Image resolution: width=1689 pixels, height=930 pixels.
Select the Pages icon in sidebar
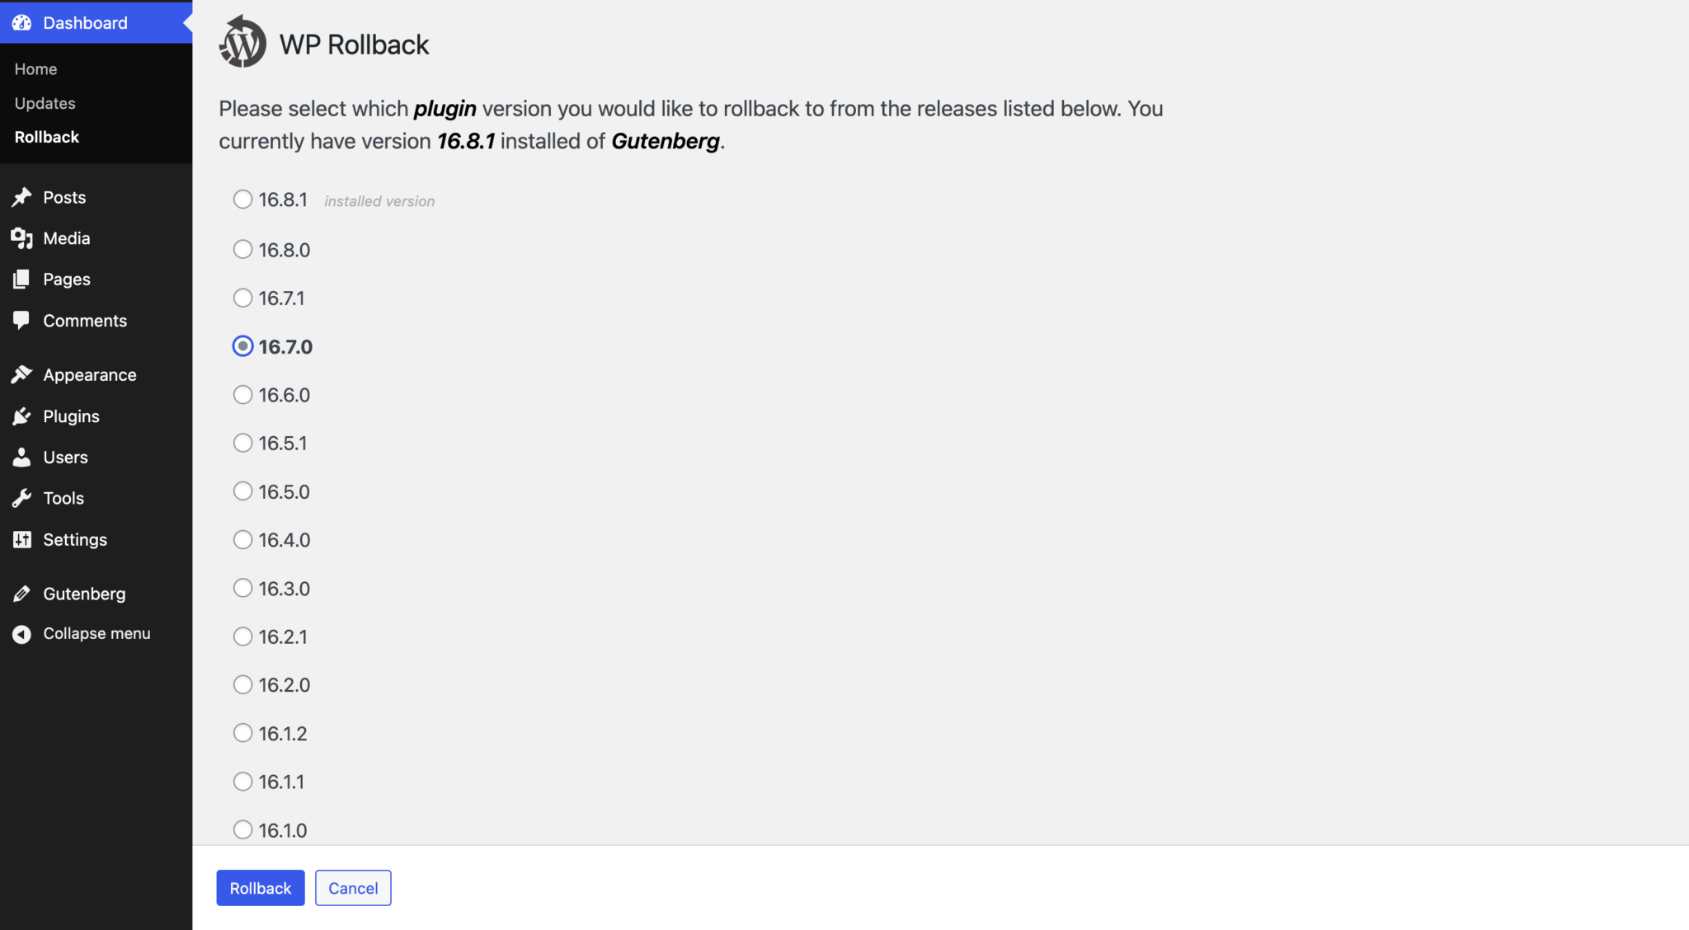coord(22,279)
